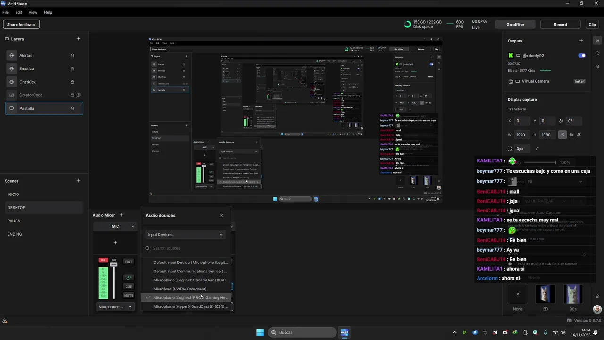This screenshot has height=340, width=604.
Task: Click Meld Studio icon in taskbar
Action: 344,332
